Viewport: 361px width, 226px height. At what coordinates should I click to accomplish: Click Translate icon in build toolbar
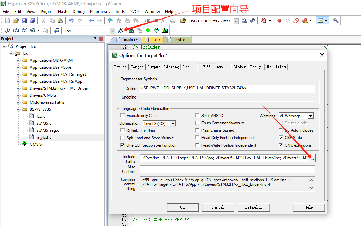(7, 30)
